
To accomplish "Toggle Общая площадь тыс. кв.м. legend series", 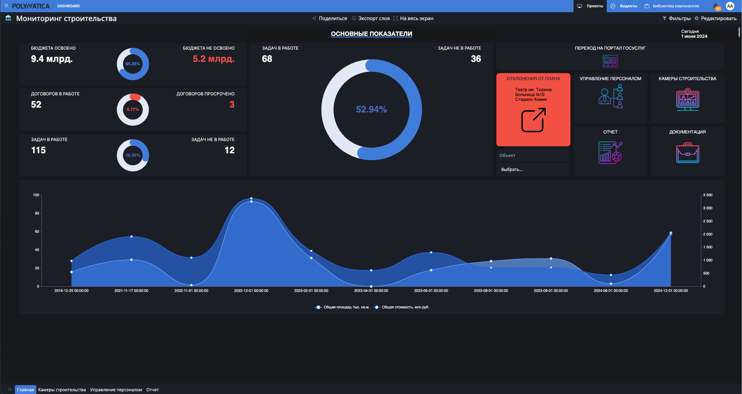I will 342,307.
